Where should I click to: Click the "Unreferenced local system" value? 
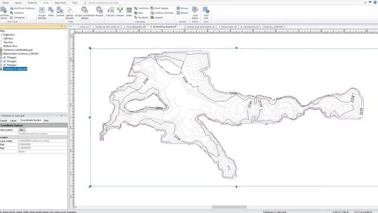point(33,134)
